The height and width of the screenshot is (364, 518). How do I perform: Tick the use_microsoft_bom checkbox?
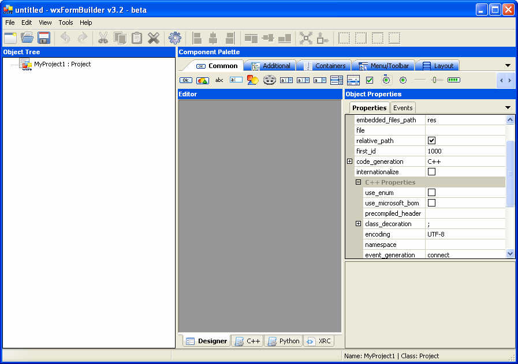click(431, 203)
